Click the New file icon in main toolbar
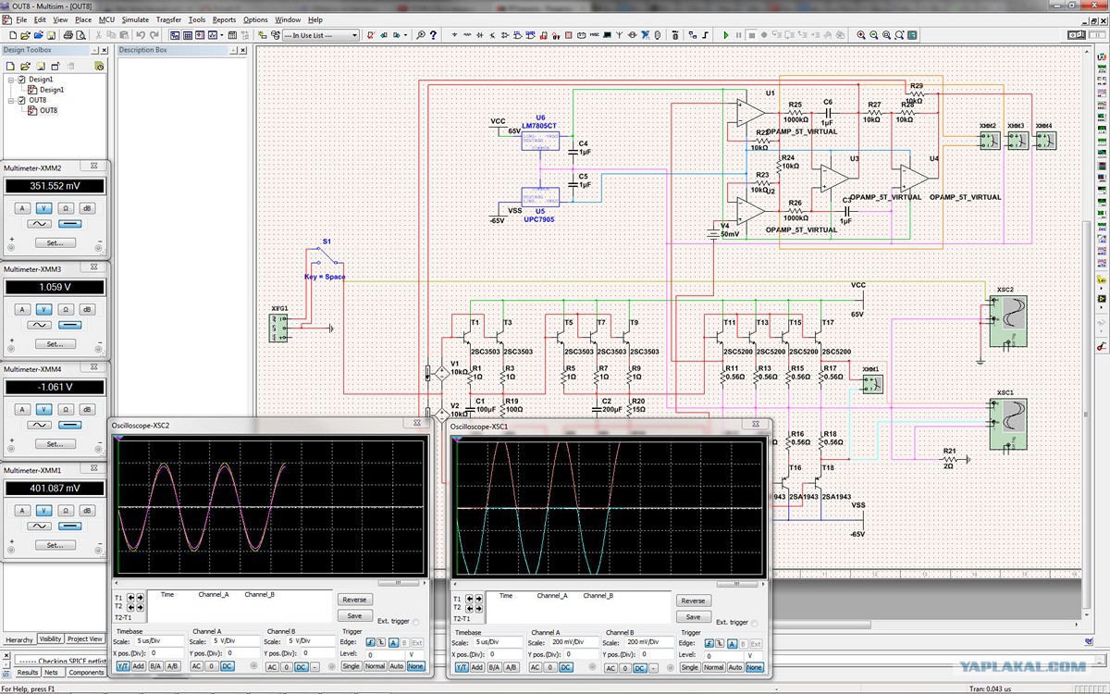This screenshot has width=1110, height=694. [x=13, y=35]
